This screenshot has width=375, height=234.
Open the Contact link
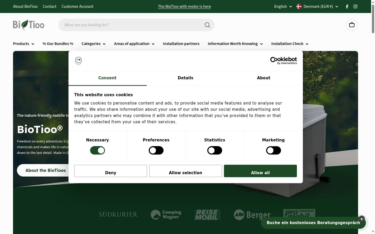[49, 6]
